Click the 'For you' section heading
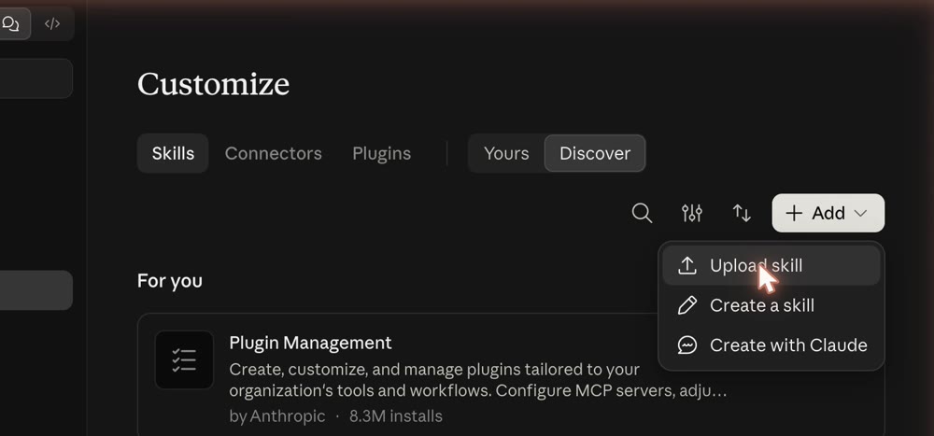The image size is (934, 436). point(170,281)
